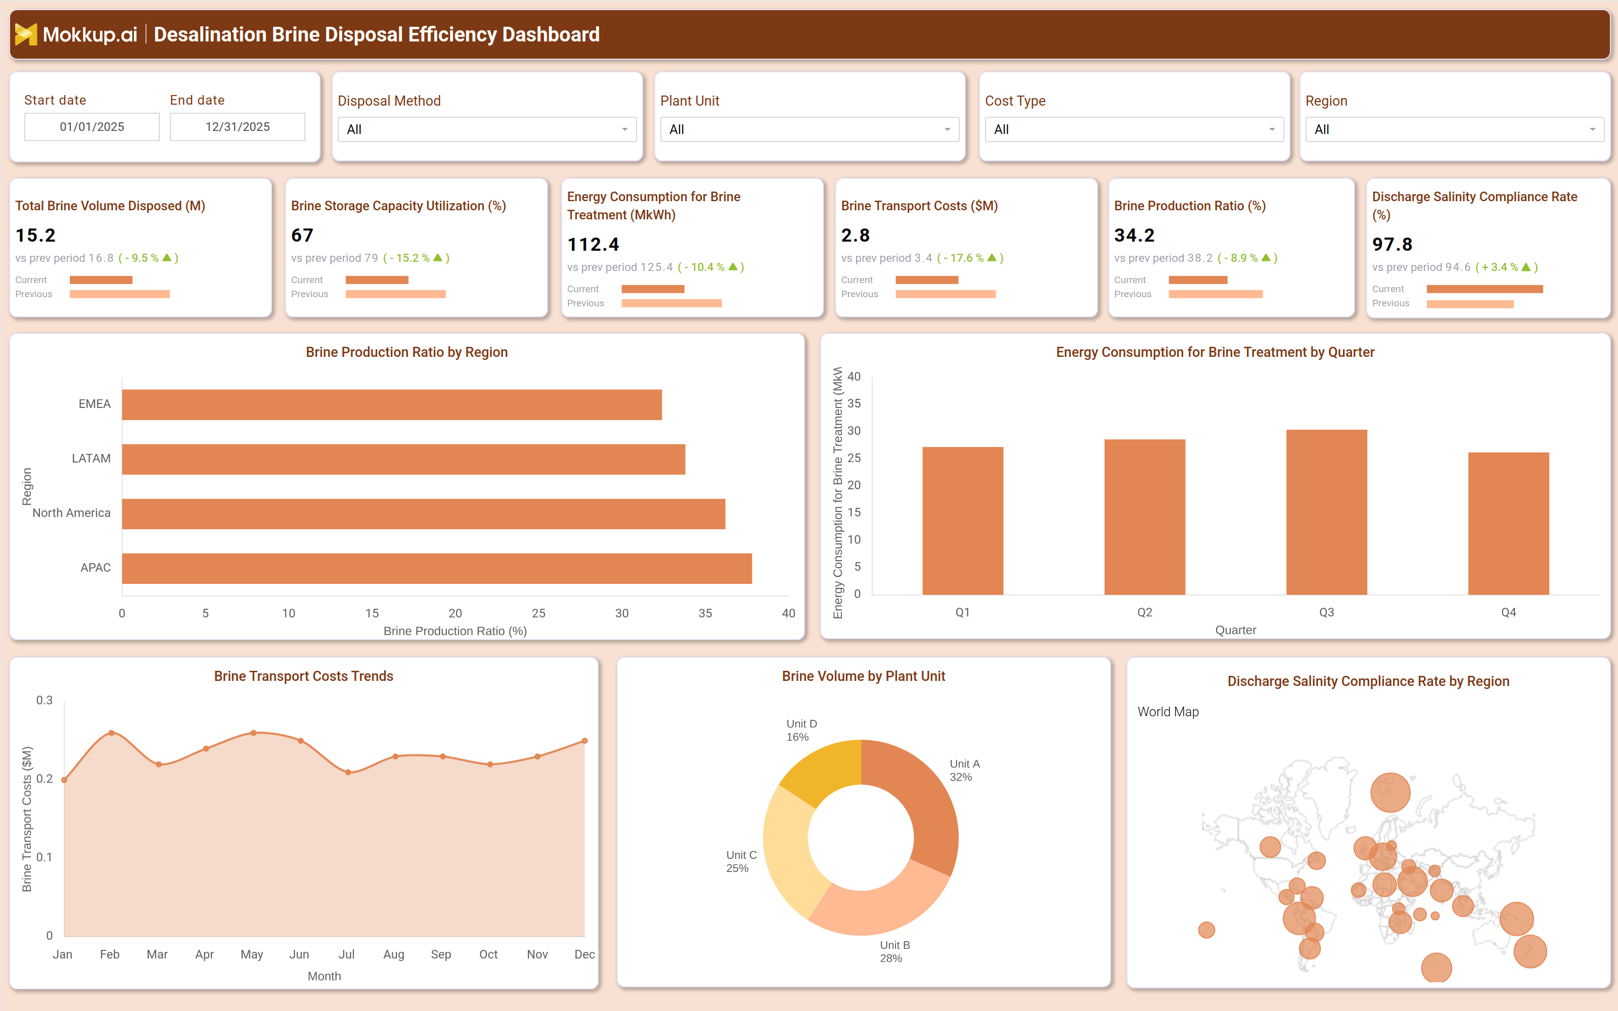Click the Feb data point on transport costs line
The height and width of the screenshot is (1011, 1618).
(112, 733)
